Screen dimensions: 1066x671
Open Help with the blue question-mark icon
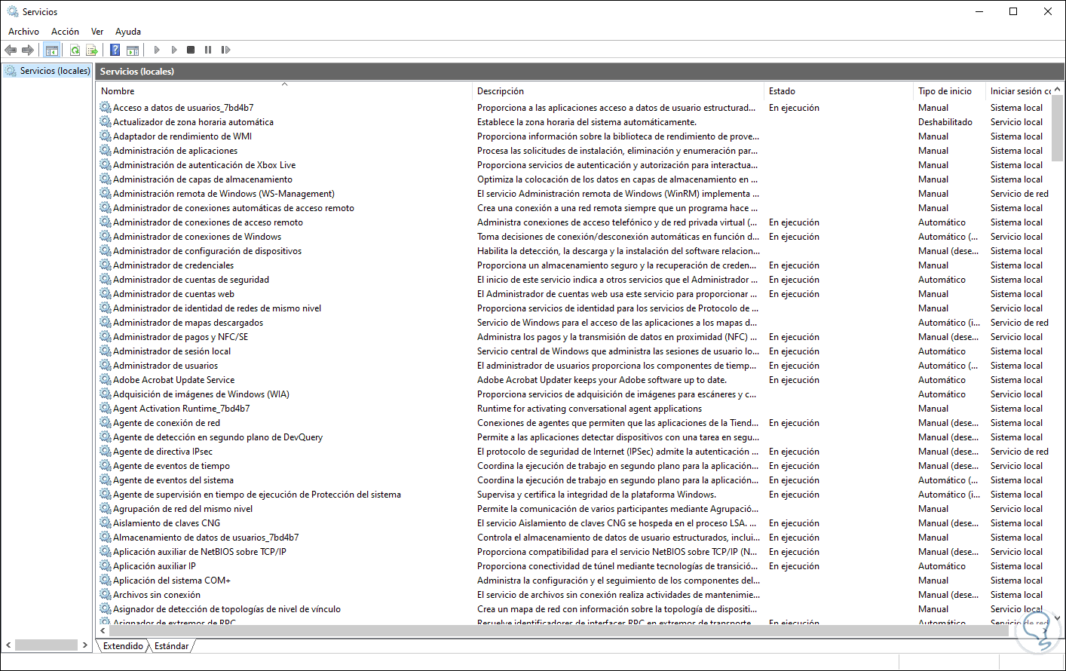115,51
